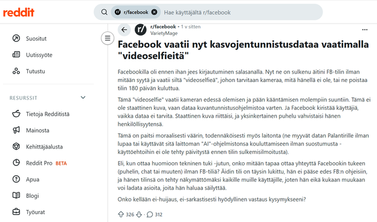Viewport: 377px width, 222px height.
Task: Click the 312 comments count
Action: pos(158,215)
